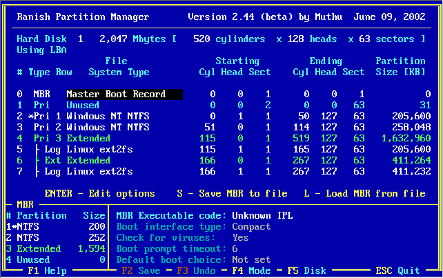The image size is (443, 278).
Task: Click ESC Quit in the bottom bar
Action: (x=397, y=270)
